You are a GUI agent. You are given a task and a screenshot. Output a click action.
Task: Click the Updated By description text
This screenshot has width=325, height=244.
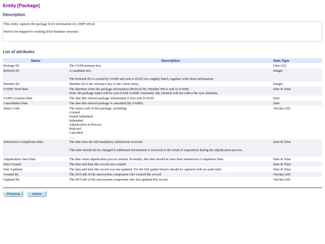119,180
